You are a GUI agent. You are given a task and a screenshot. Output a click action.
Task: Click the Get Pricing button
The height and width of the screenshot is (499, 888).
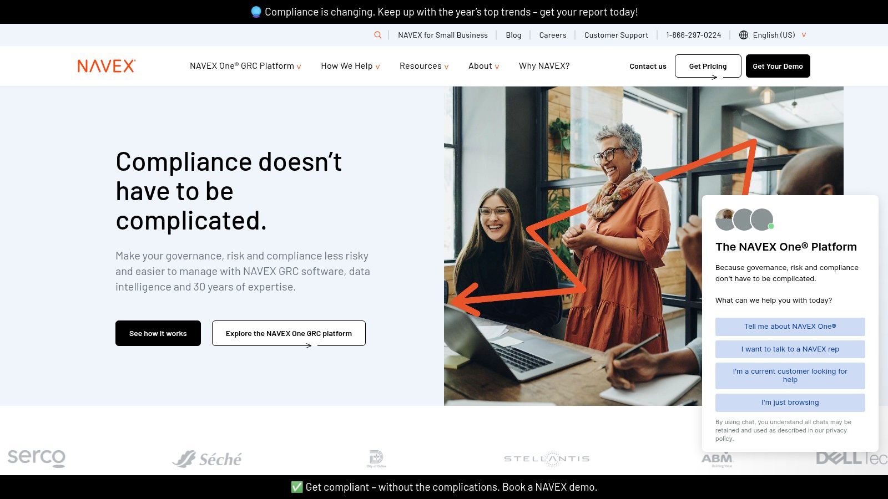[708, 66]
